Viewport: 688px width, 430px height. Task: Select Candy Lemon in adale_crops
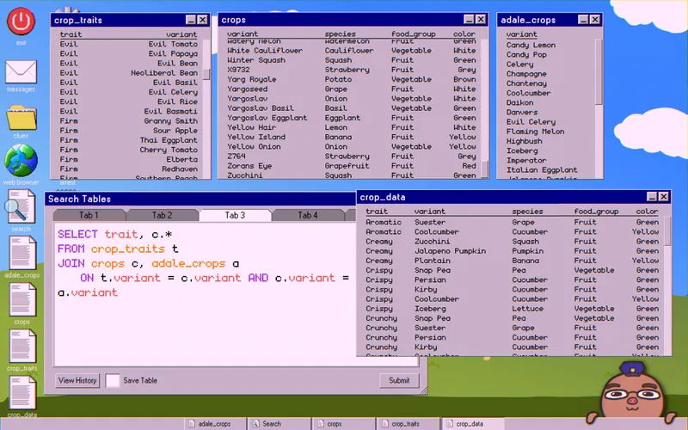[531, 45]
